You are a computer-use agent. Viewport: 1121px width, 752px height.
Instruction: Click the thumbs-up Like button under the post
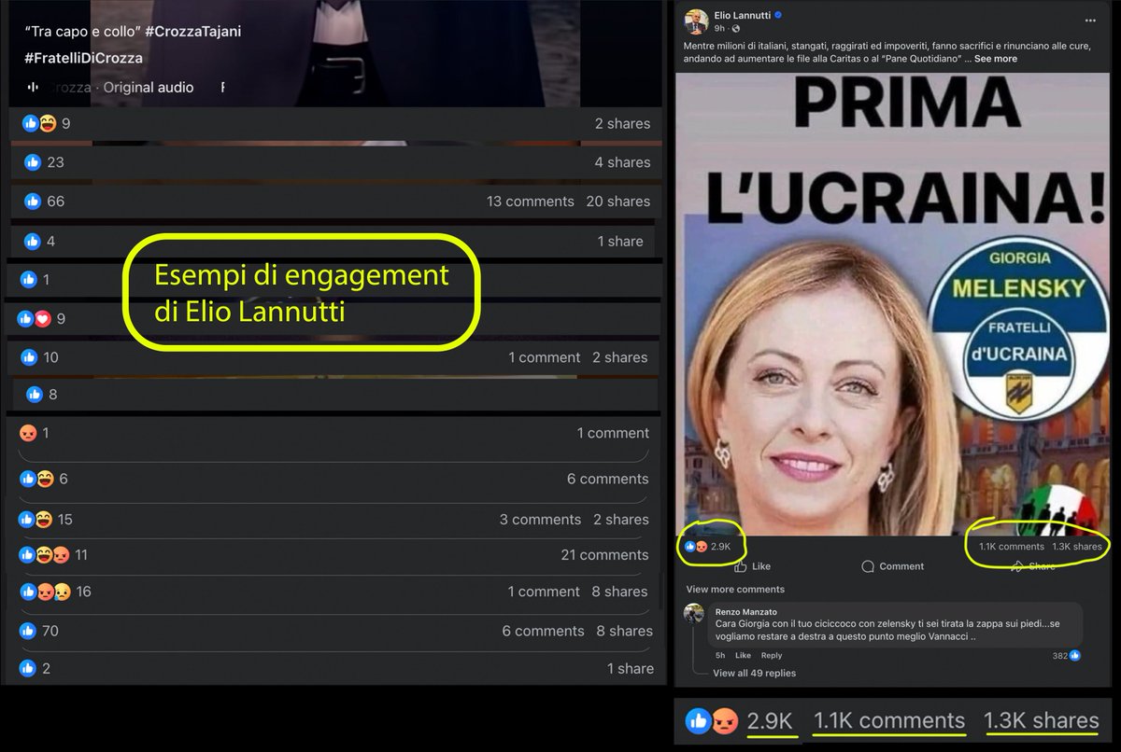click(x=753, y=565)
